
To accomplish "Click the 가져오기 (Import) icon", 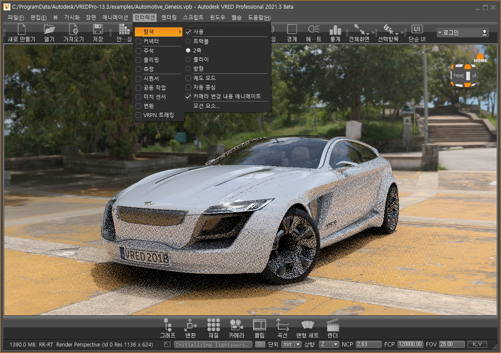I will (74, 29).
